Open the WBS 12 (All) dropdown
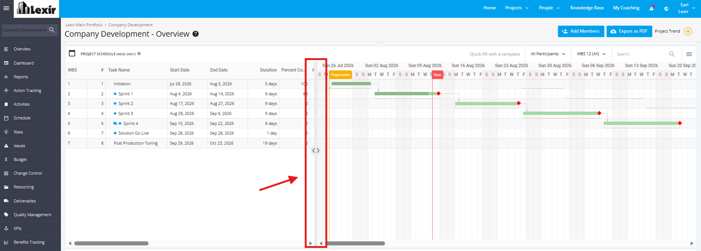Image resolution: width=701 pixels, height=251 pixels. tap(591, 54)
